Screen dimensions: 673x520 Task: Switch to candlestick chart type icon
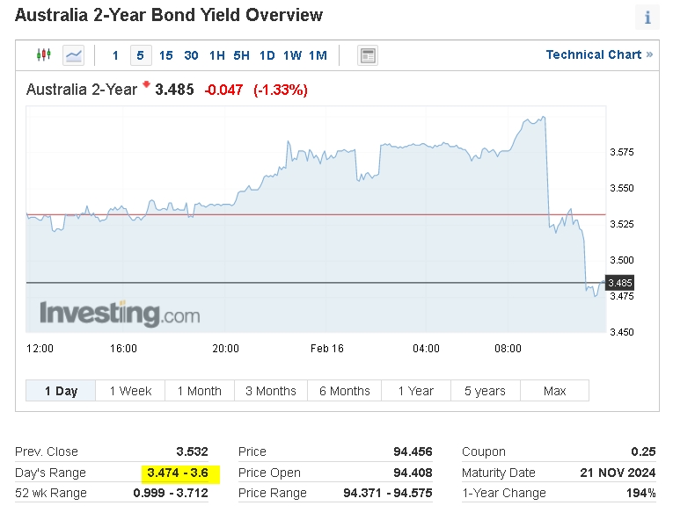44,54
